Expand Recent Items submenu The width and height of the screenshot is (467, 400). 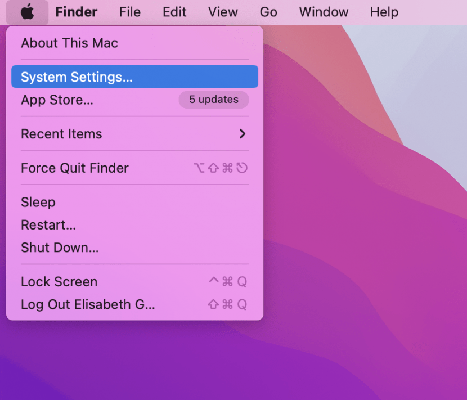[x=134, y=134]
